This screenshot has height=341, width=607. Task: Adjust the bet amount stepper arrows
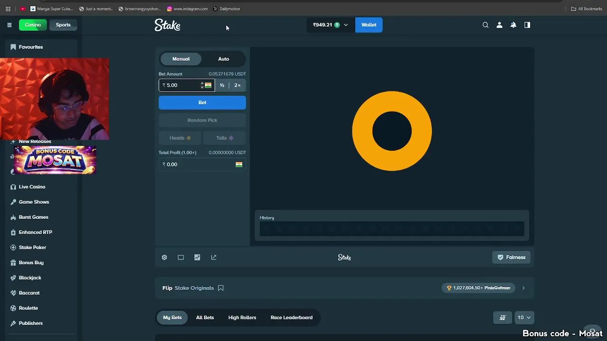click(202, 85)
